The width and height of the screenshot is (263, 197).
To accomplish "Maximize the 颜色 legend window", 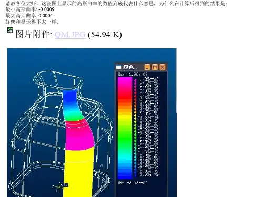I will pos(155,67).
